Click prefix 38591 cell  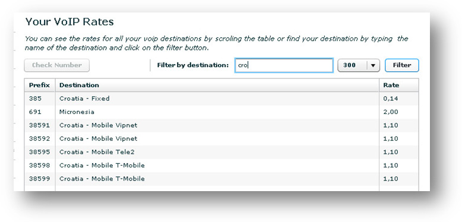pyautogui.click(x=39, y=125)
